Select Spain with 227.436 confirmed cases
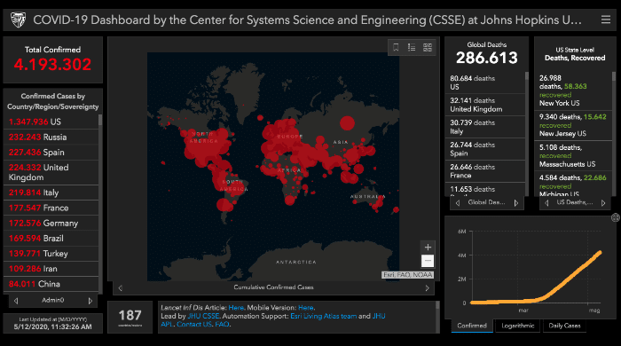 click(x=51, y=153)
